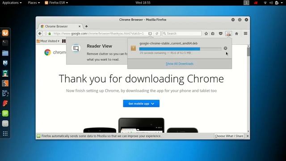Go to the Firefox home page icon

(x=236, y=34)
